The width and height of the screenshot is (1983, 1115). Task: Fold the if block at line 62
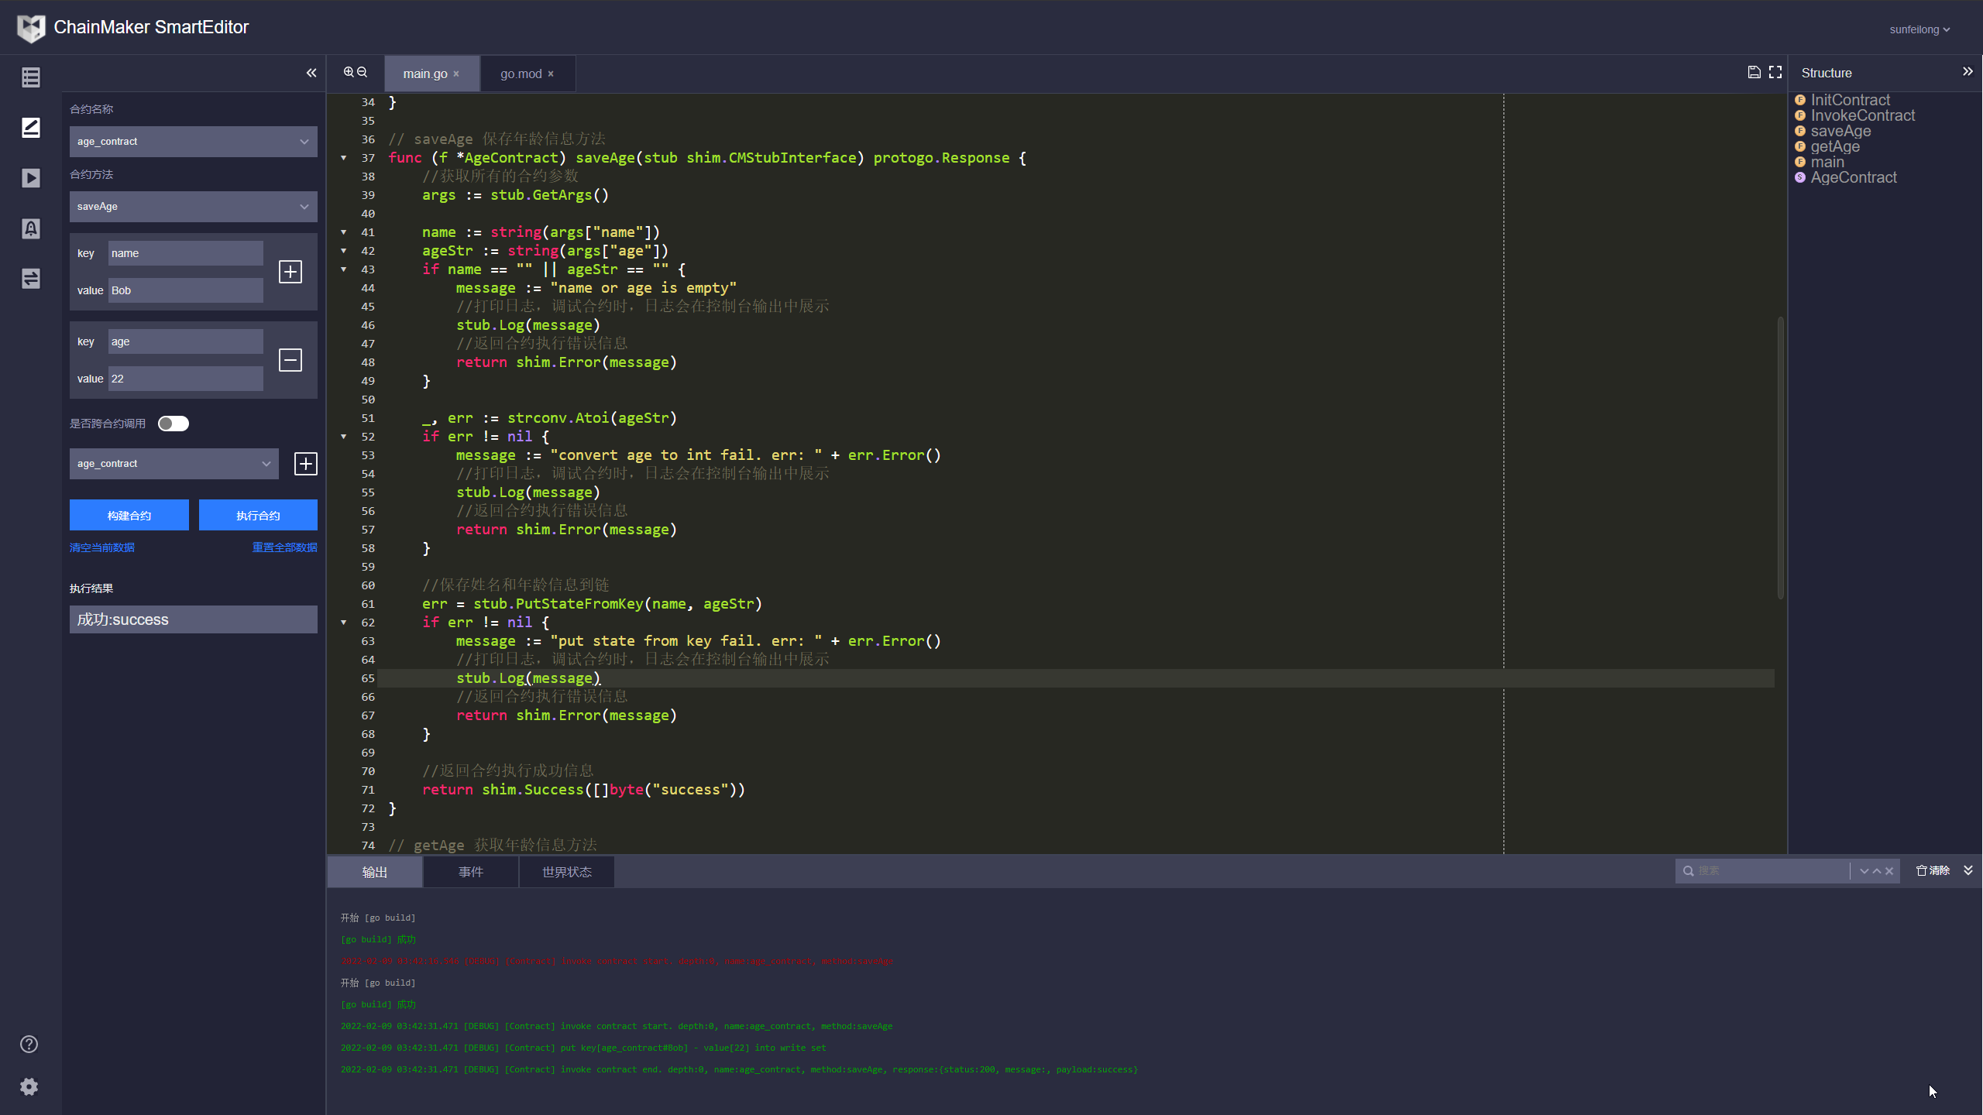pos(344,623)
